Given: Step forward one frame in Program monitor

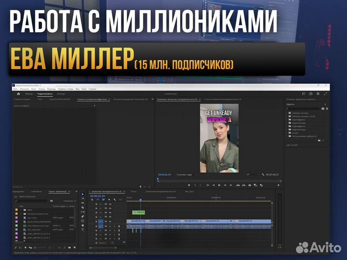Looking at the screenshot, I should click(x=225, y=185).
